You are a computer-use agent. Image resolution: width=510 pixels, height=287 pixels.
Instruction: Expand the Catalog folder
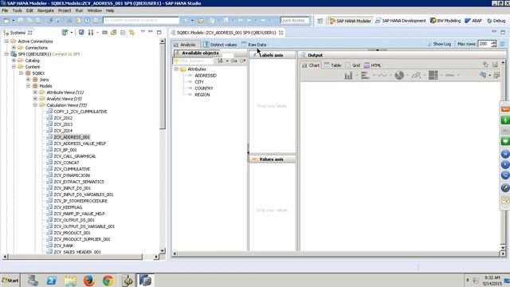coord(14,61)
